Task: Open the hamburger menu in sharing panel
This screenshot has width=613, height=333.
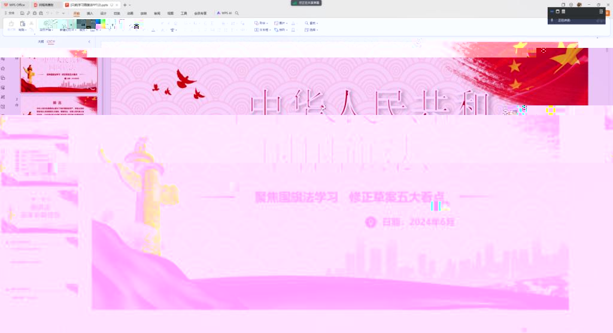Action: click(x=601, y=11)
